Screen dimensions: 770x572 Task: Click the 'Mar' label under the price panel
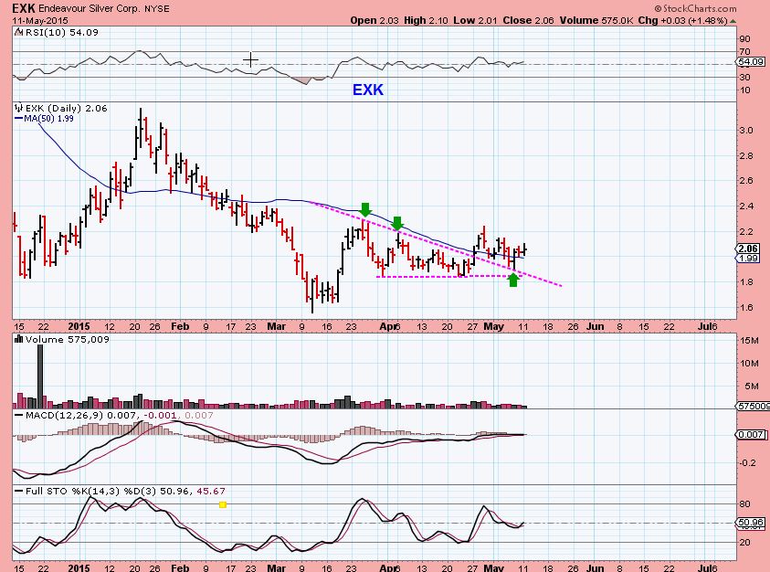point(277,326)
